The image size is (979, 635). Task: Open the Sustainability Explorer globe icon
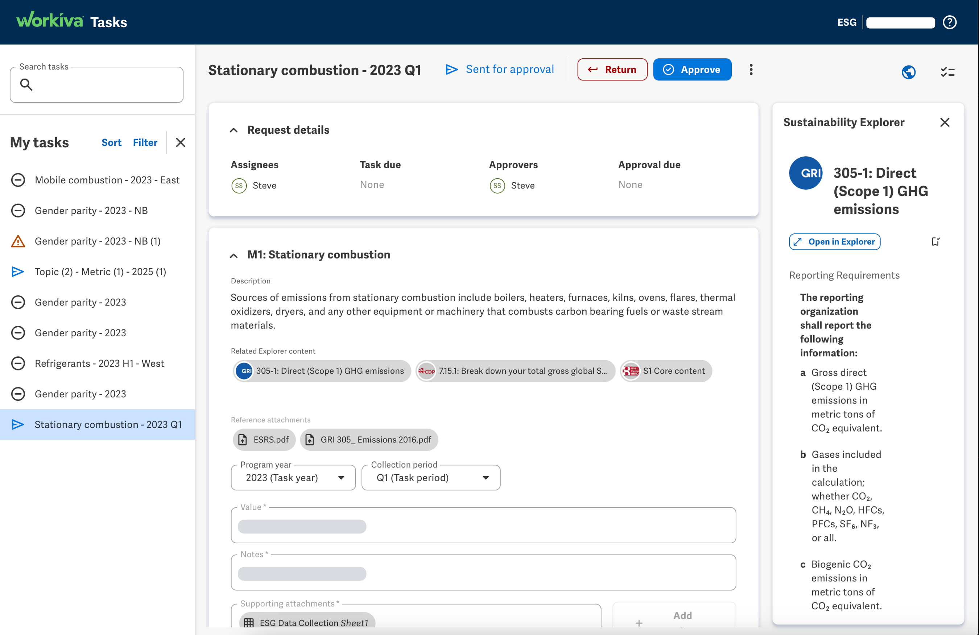(909, 72)
